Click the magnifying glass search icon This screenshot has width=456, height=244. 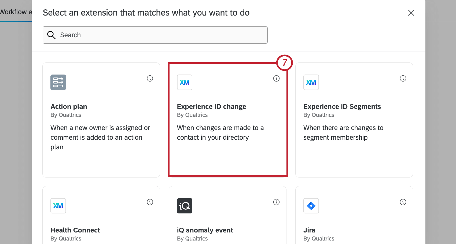51,35
